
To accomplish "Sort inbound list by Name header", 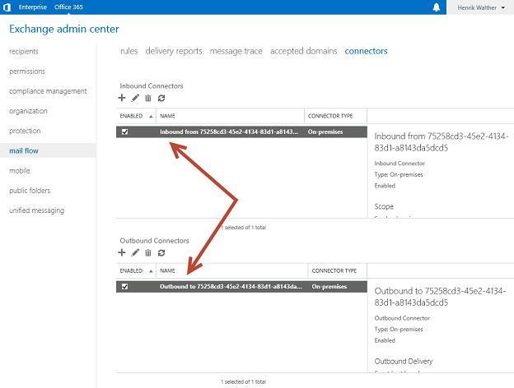I will 230,116.
